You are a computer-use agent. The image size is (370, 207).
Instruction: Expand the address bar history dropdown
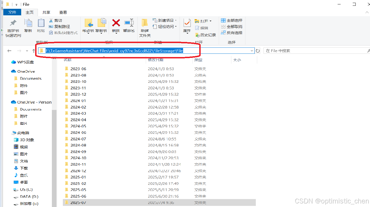point(252,51)
